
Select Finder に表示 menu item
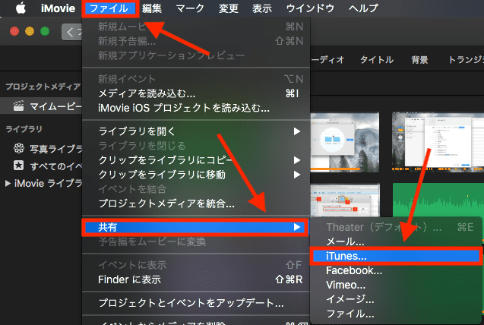196,279
